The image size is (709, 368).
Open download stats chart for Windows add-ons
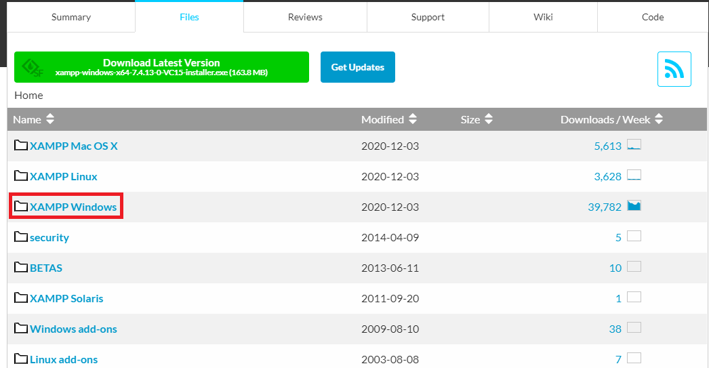[x=634, y=328]
